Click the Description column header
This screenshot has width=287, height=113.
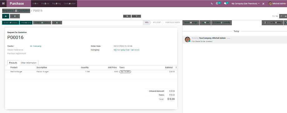coord(42,68)
